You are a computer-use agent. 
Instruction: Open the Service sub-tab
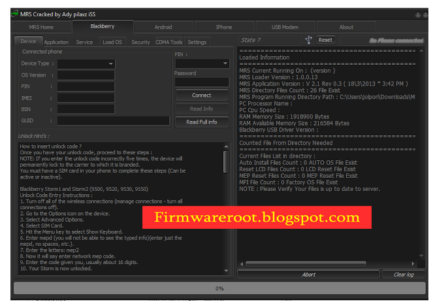(x=84, y=42)
